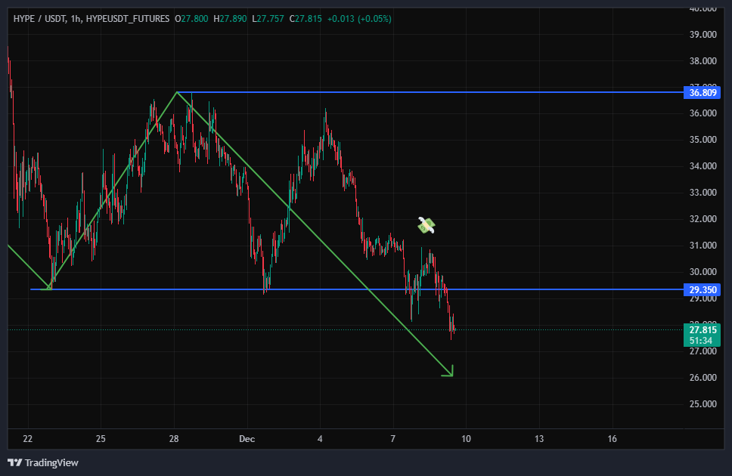Click the '28' date on time axis
The width and height of the screenshot is (732, 476).
click(x=174, y=438)
